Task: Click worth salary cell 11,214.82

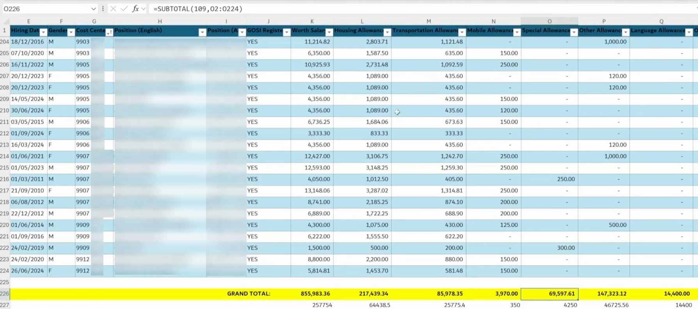Action: (312, 42)
